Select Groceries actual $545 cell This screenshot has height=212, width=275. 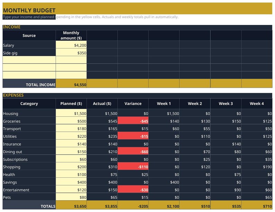pyautogui.click(x=102, y=121)
